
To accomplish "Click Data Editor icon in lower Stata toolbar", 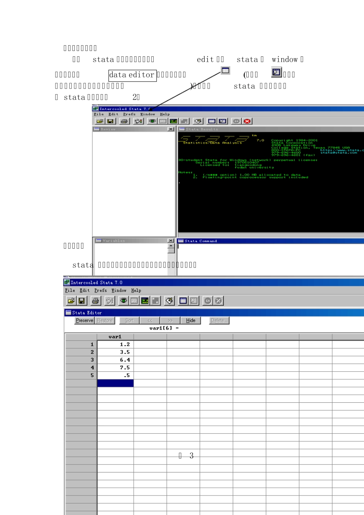I will (x=184, y=301).
